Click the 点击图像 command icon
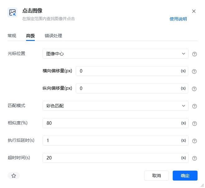Viewport: 205px width, 188px height. point(12,12)
